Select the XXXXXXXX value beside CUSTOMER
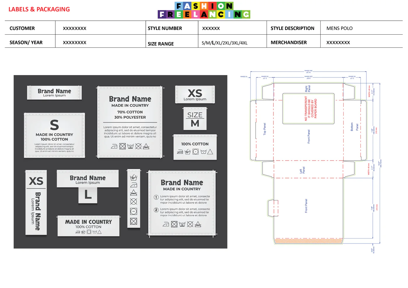This screenshot has width=408, height=288. point(75,28)
